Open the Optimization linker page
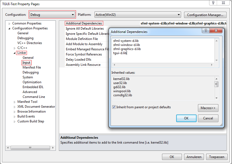Viewport: 232px width, 164px height. pos(32,82)
